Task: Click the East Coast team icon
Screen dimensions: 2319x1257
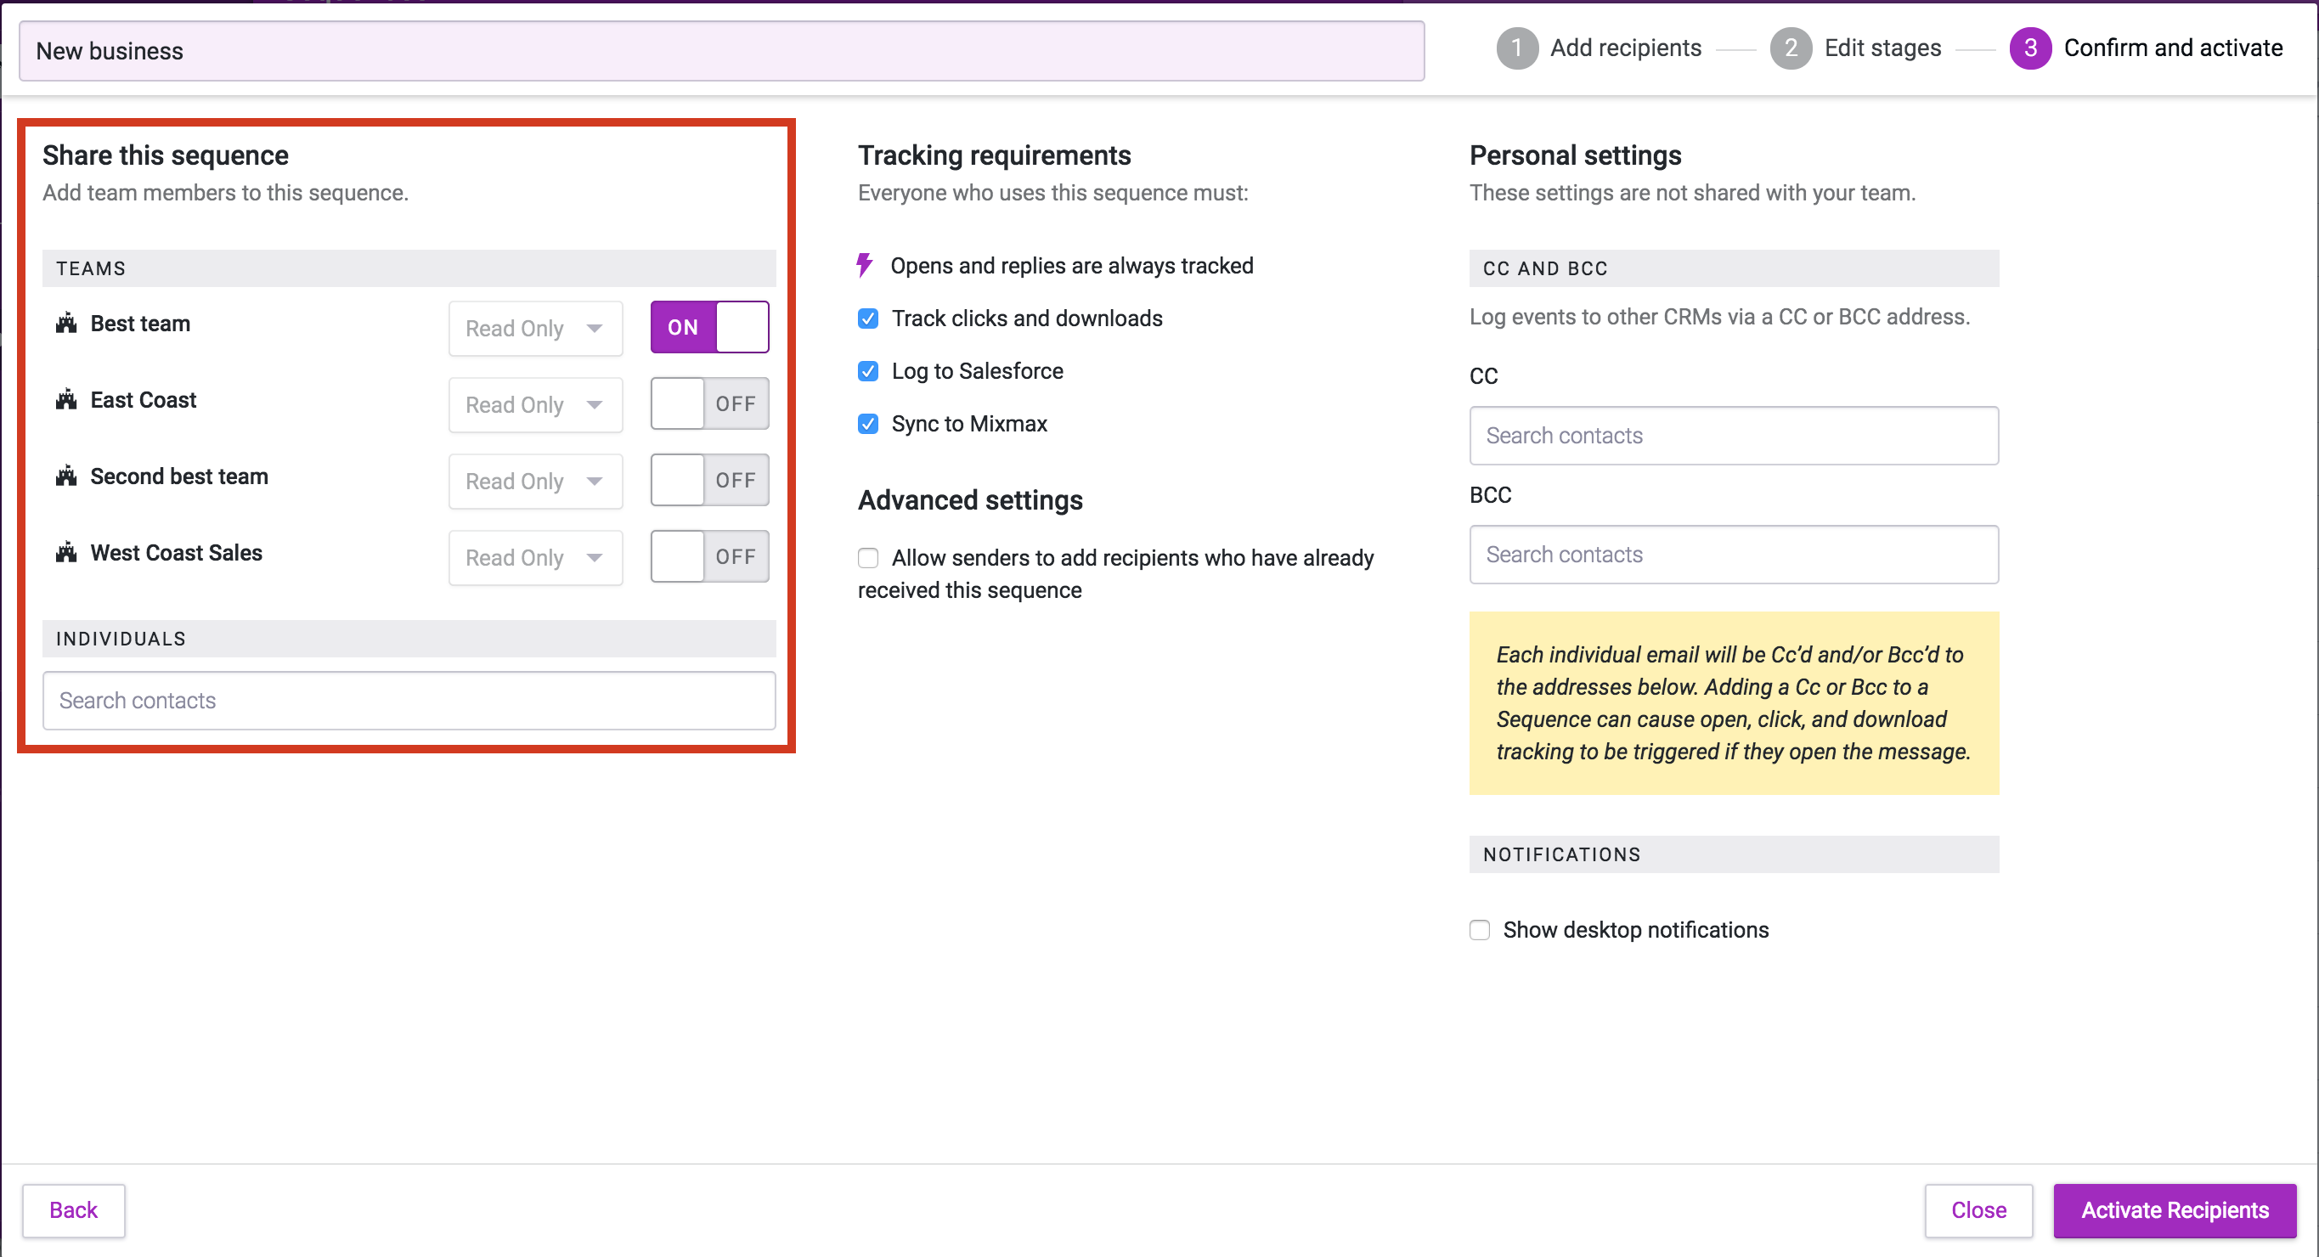Action: pyautogui.click(x=65, y=399)
